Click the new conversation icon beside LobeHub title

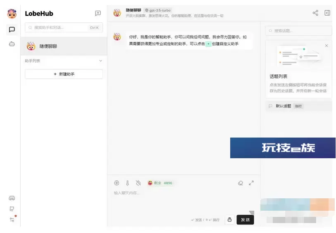pyautogui.click(x=98, y=13)
